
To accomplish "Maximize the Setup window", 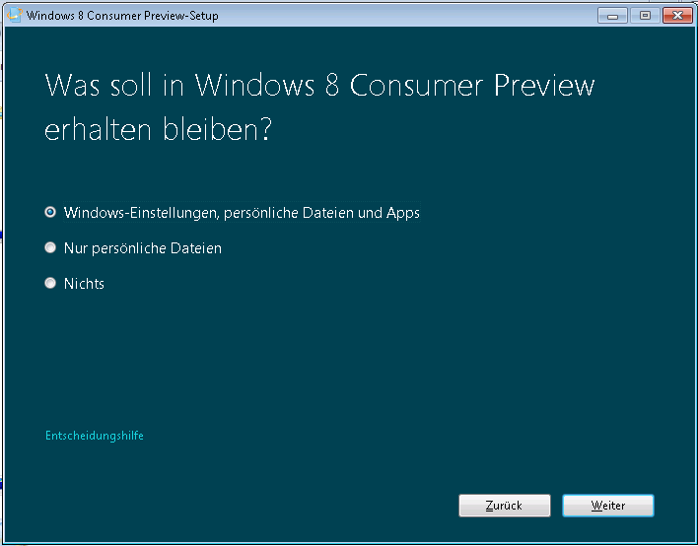I will [645, 16].
